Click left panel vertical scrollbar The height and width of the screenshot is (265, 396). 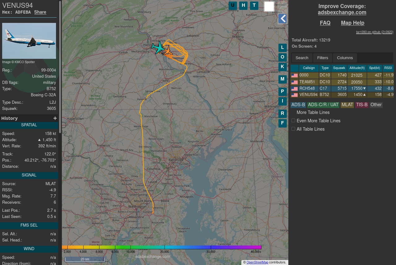pos(60,67)
